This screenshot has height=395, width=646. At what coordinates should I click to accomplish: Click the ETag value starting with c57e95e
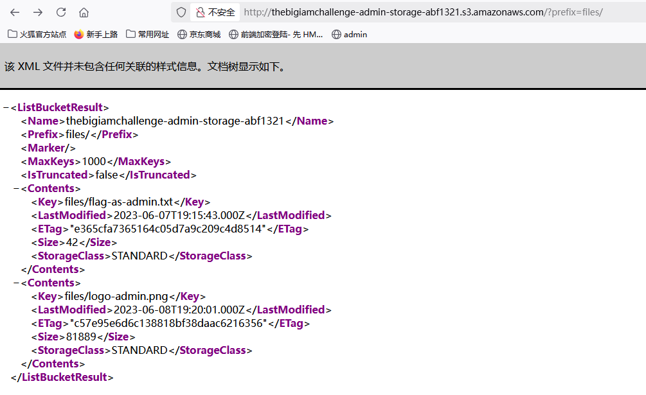coord(168,324)
